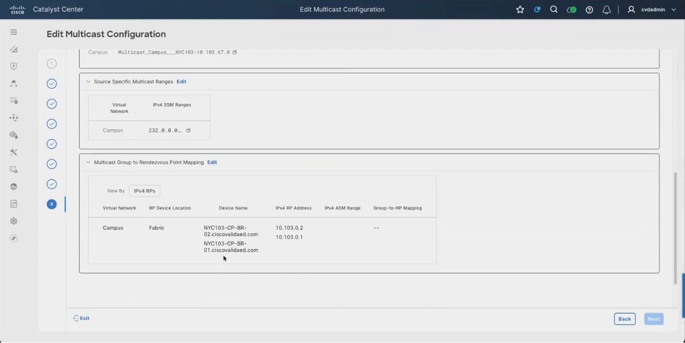Click the IPv4 SSM Ranges column header
This screenshot has width=685, height=343.
coord(172,105)
